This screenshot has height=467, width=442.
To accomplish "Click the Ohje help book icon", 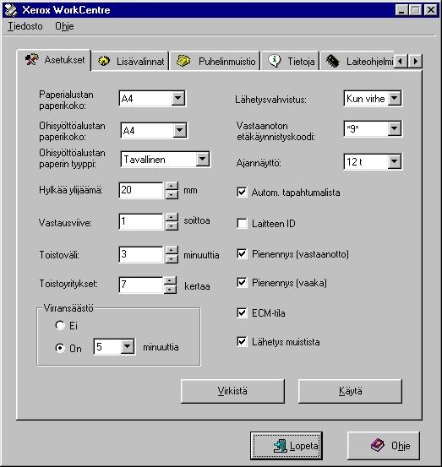I will pyautogui.click(x=378, y=445).
